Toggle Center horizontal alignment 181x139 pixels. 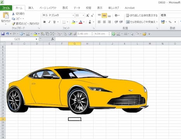[104, 22]
